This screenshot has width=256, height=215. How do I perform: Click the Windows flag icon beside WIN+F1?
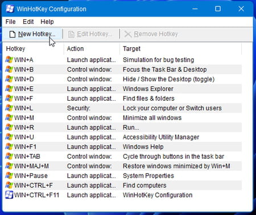(x=9, y=147)
